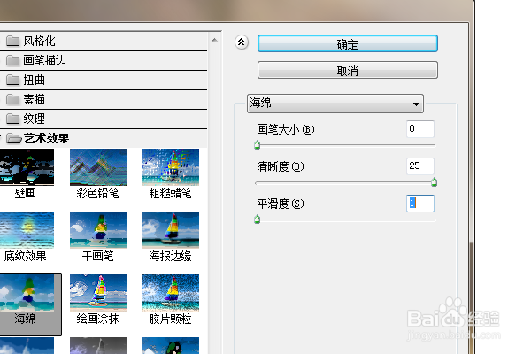
Task: Open the 海绵 filter dropdown
Action: click(x=335, y=104)
